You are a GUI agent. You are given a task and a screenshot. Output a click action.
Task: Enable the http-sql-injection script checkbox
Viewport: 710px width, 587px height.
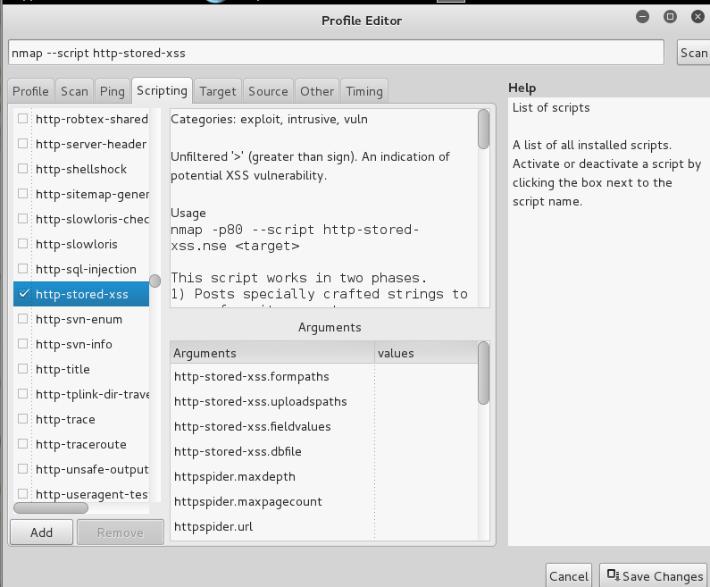coord(22,269)
